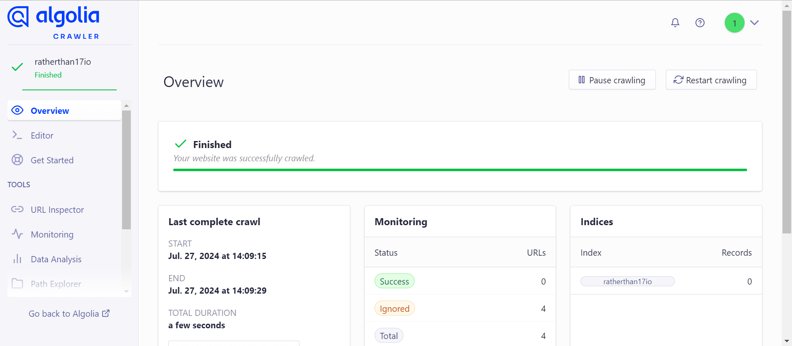Click the end time Jul. 27, 2024 at 14:09:29
Screen dimensions: 792x346
click(x=217, y=291)
